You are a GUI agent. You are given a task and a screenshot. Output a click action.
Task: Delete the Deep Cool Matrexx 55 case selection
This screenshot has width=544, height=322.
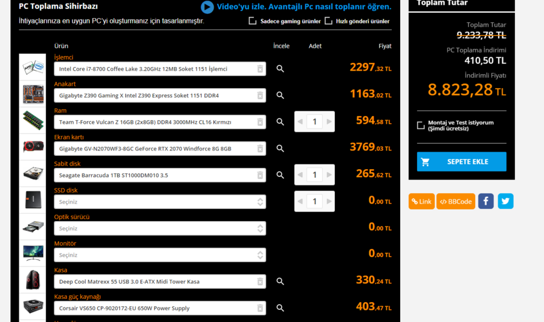(x=260, y=282)
